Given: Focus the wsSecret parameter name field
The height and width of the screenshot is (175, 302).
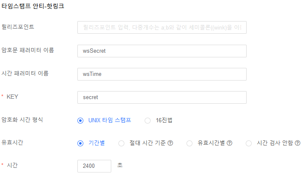Looking at the screenshot, I should (x=162, y=51).
